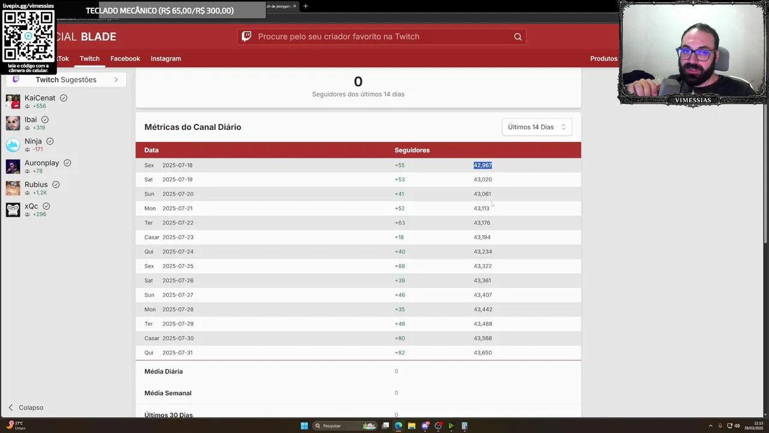Collapse the sidebar with Colapso
Image resolution: width=769 pixels, height=433 pixels.
pos(25,407)
